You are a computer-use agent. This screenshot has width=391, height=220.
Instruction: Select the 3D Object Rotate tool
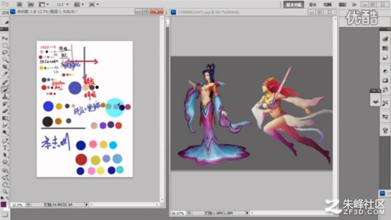point(5,170)
